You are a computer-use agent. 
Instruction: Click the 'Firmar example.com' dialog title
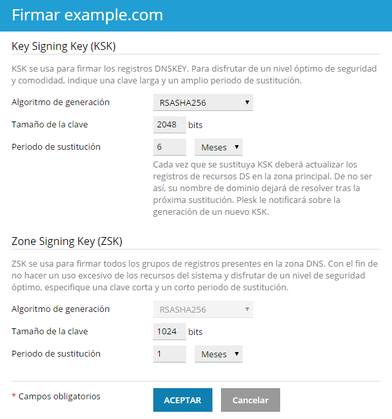pos(87,15)
